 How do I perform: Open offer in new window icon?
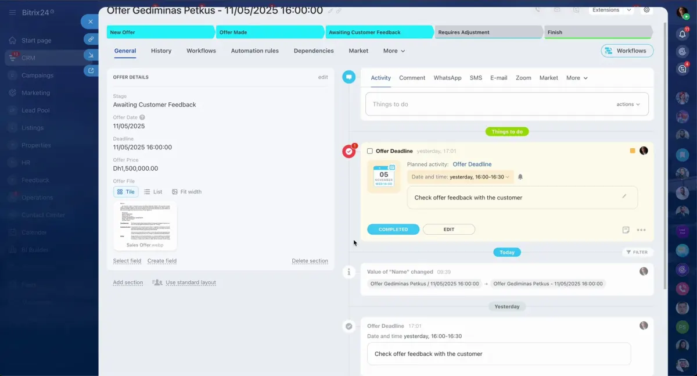(x=91, y=70)
